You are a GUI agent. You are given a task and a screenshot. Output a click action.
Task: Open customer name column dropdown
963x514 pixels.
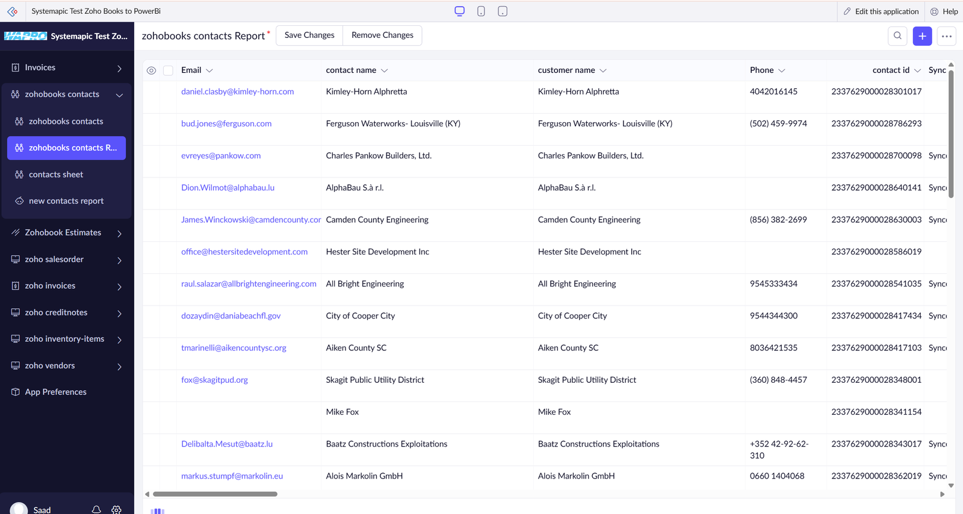click(603, 70)
